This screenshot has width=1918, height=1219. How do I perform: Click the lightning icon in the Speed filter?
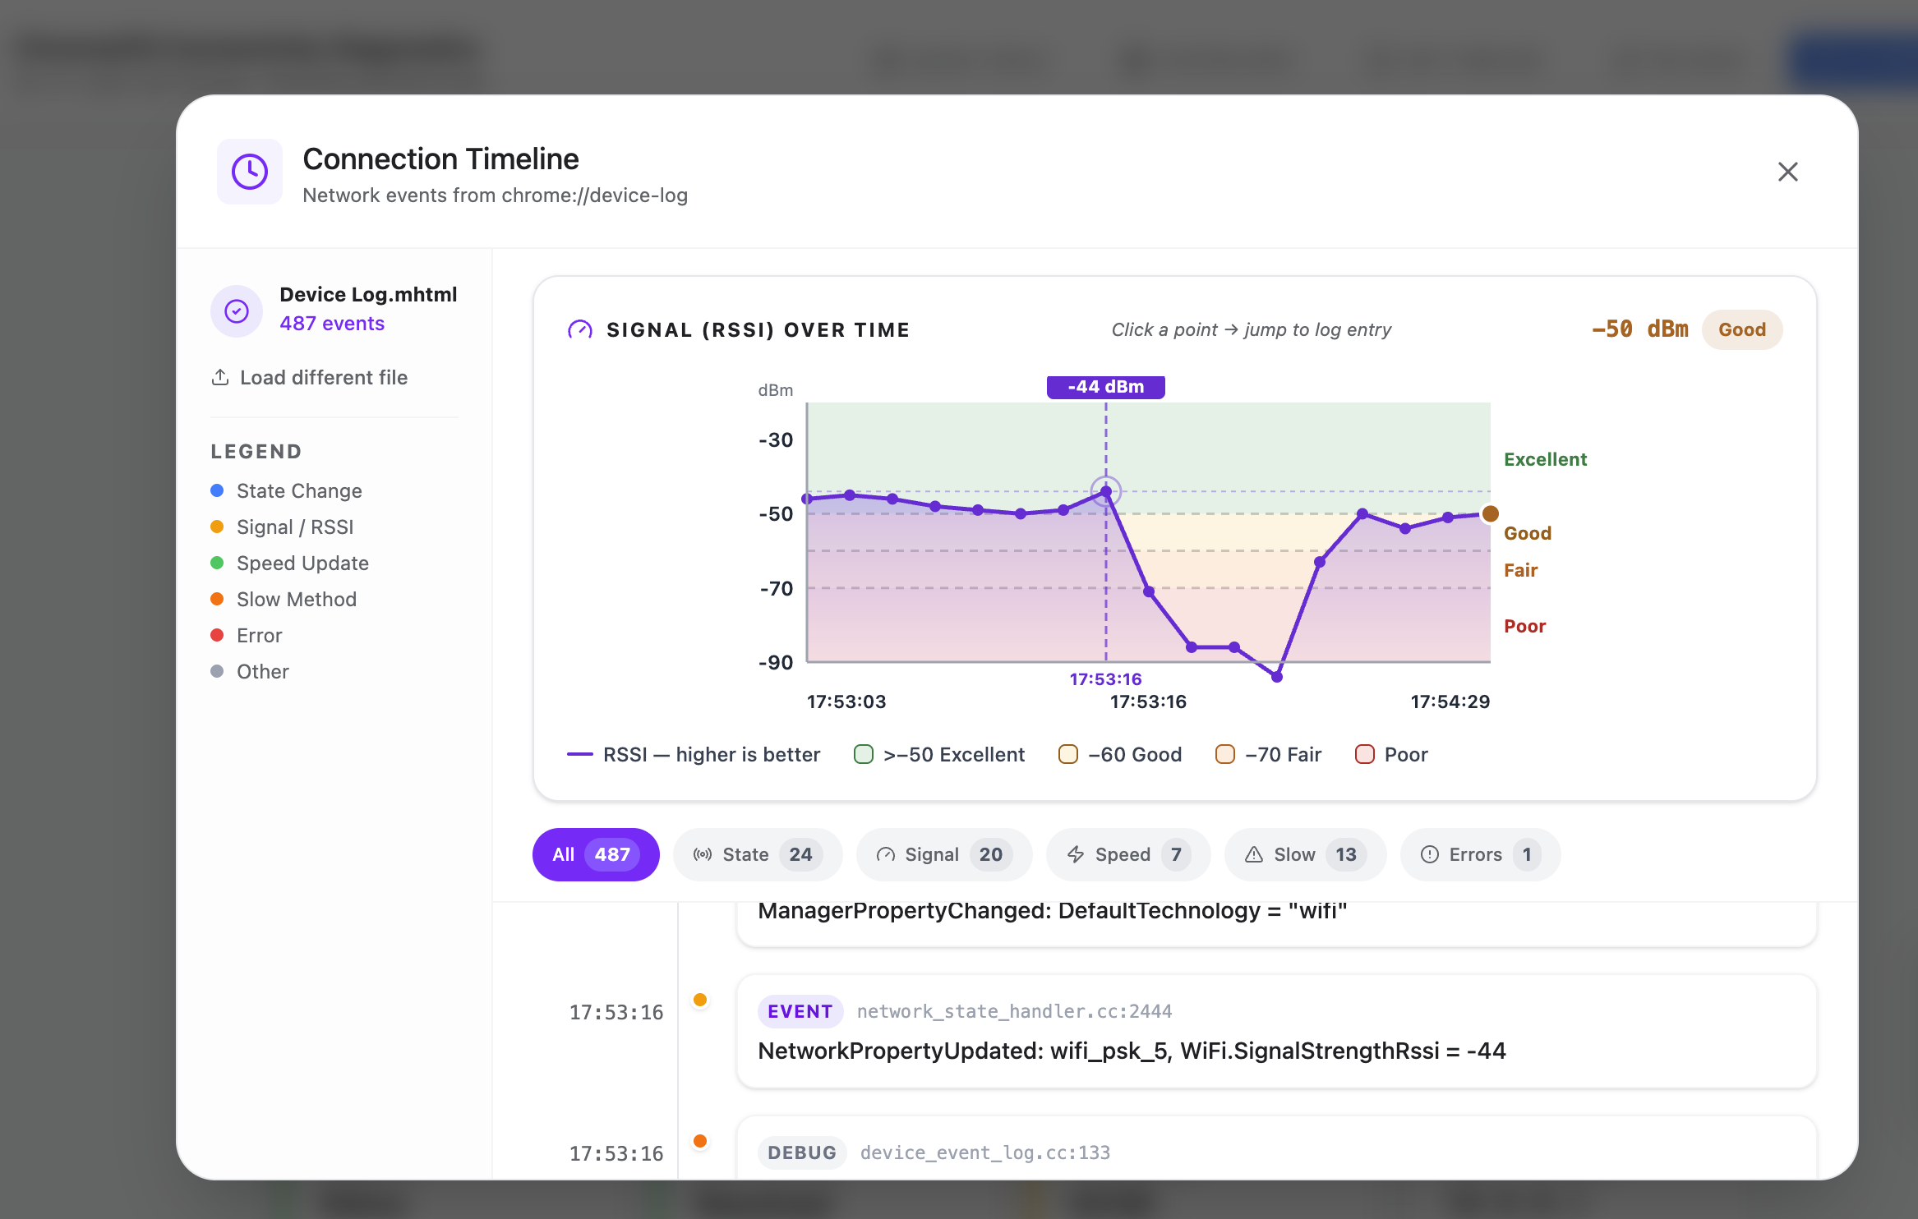[1076, 854]
